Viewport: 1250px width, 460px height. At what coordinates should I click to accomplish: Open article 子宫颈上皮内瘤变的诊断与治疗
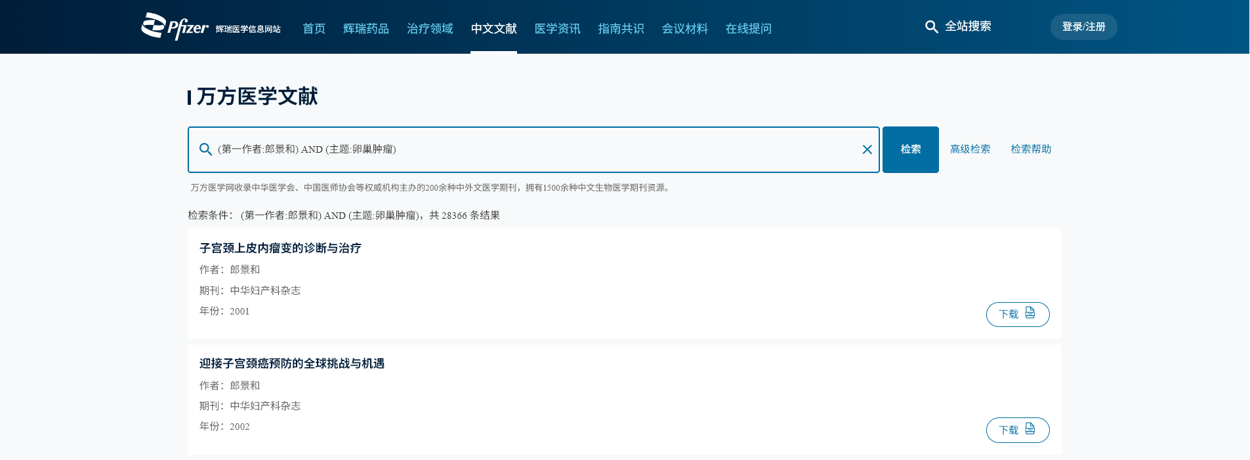click(280, 248)
